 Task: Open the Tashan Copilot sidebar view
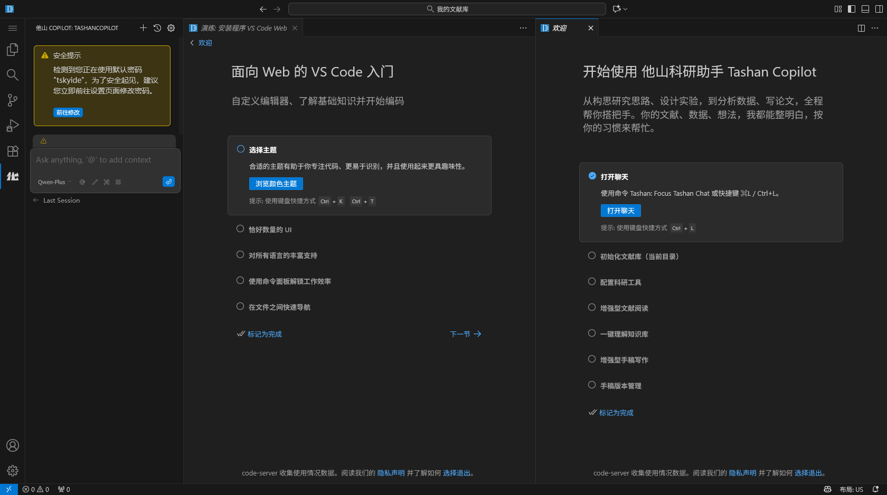(x=13, y=176)
